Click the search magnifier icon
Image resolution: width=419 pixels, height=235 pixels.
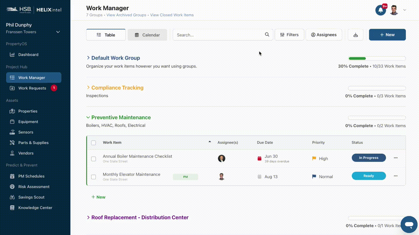point(267,35)
